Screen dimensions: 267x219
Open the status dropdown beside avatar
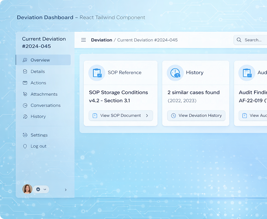click(x=41, y=189)
